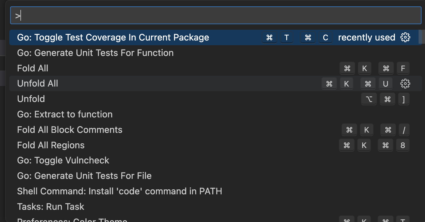Screen dimensions: 425x222
Task: Select the "Fold All" command
Action: pyautogui.click(x=33, y=68)
